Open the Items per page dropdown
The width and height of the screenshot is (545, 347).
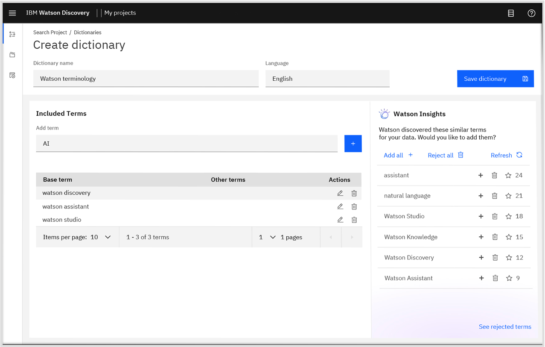[108, 237]
